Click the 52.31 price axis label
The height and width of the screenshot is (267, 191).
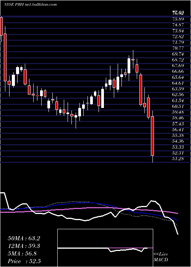[178, 153]
